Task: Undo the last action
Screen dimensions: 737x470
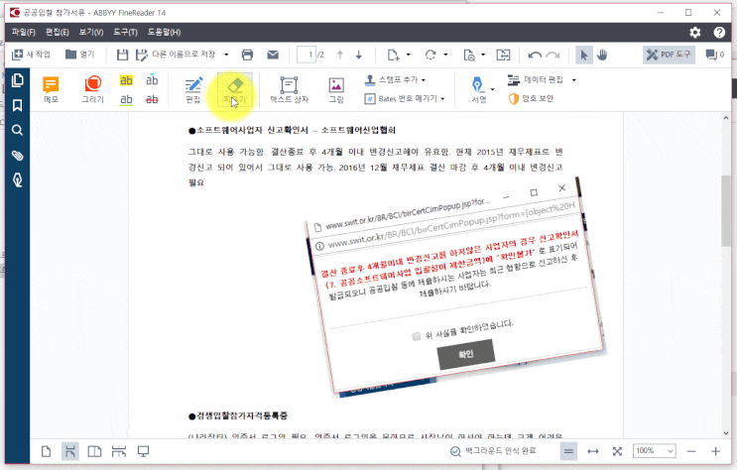Action: (x=535, y=55)
